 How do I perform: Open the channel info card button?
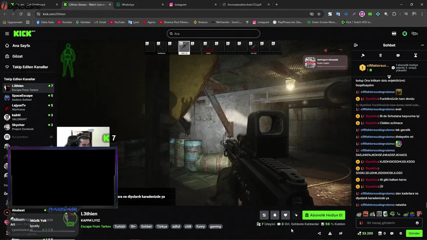(x=264, y=215)
